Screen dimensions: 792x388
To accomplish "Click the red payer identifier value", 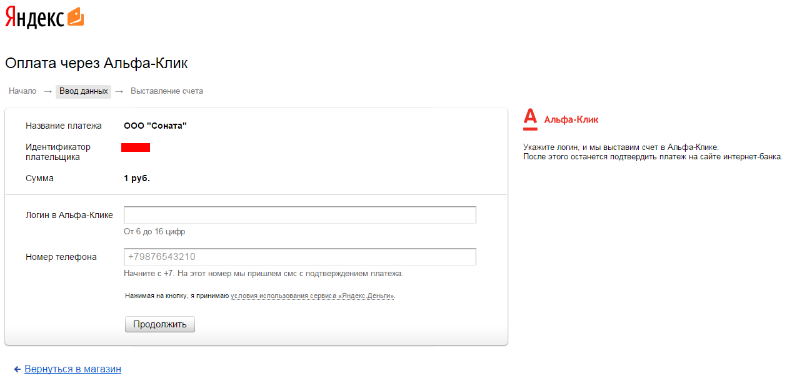I will tap(136, 147).
